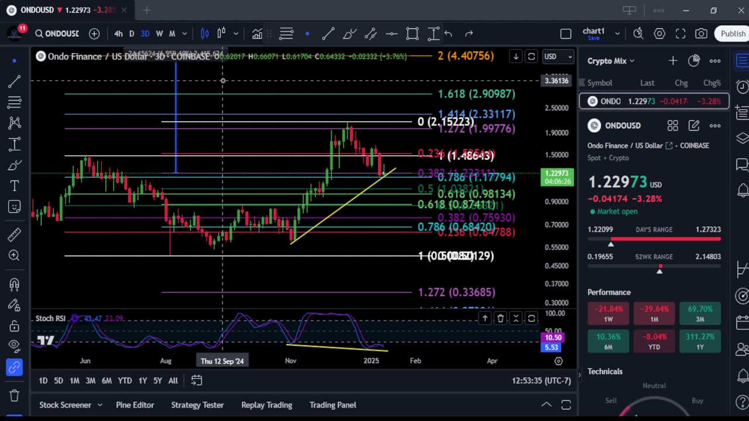Move Stoch RSI pane up arrow
The width and height of the screenshot is (749, 421).
click(x=485, y=318)
